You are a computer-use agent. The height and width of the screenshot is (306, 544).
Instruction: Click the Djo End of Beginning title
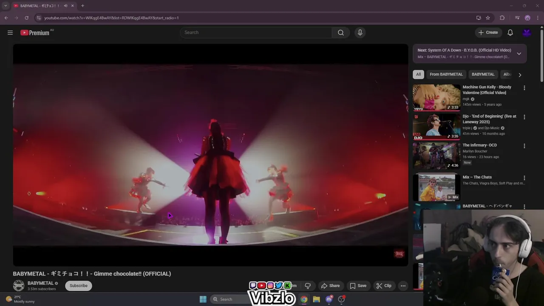[x=489, y=119]
